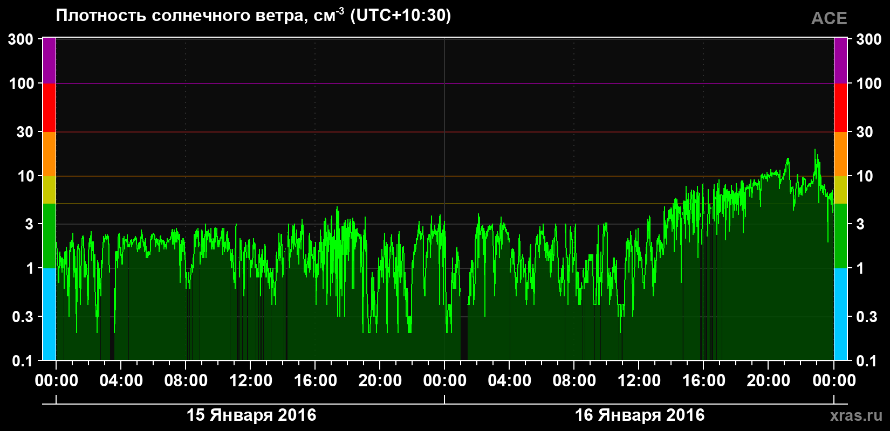The height and width of the screenshot is (431, 890).
Task: Click the second 20:00 time axis label
Action: (x=769, y=380)
